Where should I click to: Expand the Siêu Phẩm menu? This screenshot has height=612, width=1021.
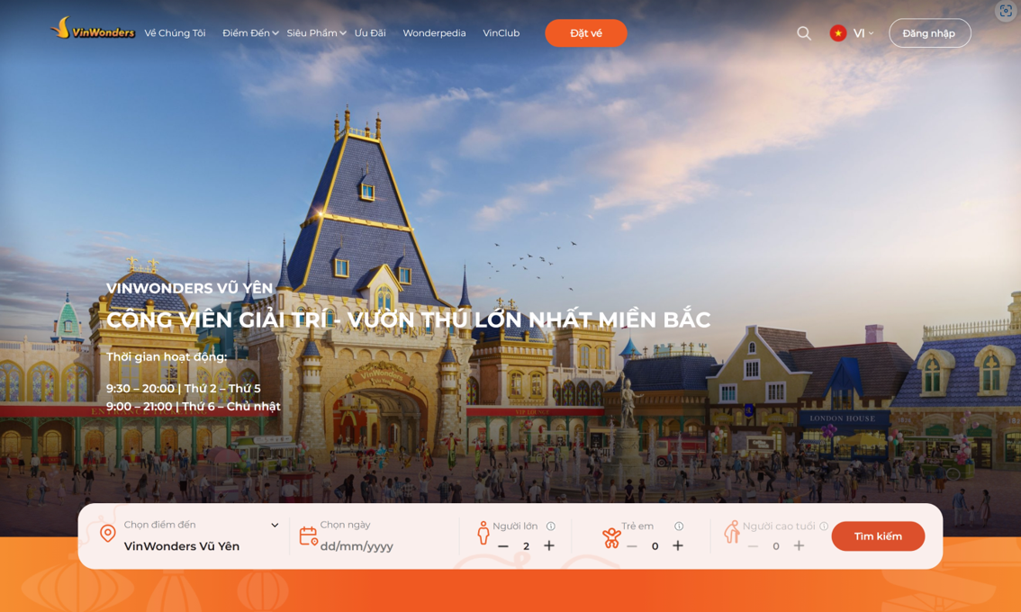(316, 33)
